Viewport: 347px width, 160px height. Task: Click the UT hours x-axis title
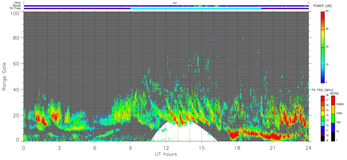[x=166, y=154]
